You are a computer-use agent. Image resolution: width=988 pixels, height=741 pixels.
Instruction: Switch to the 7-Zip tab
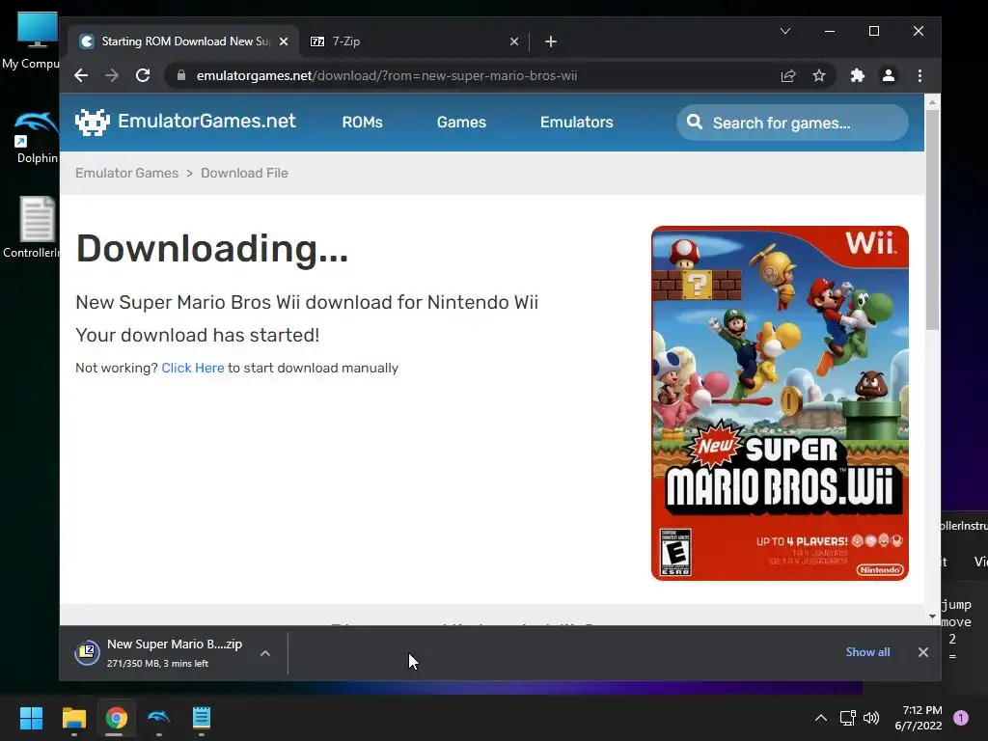tap(413, 41)
